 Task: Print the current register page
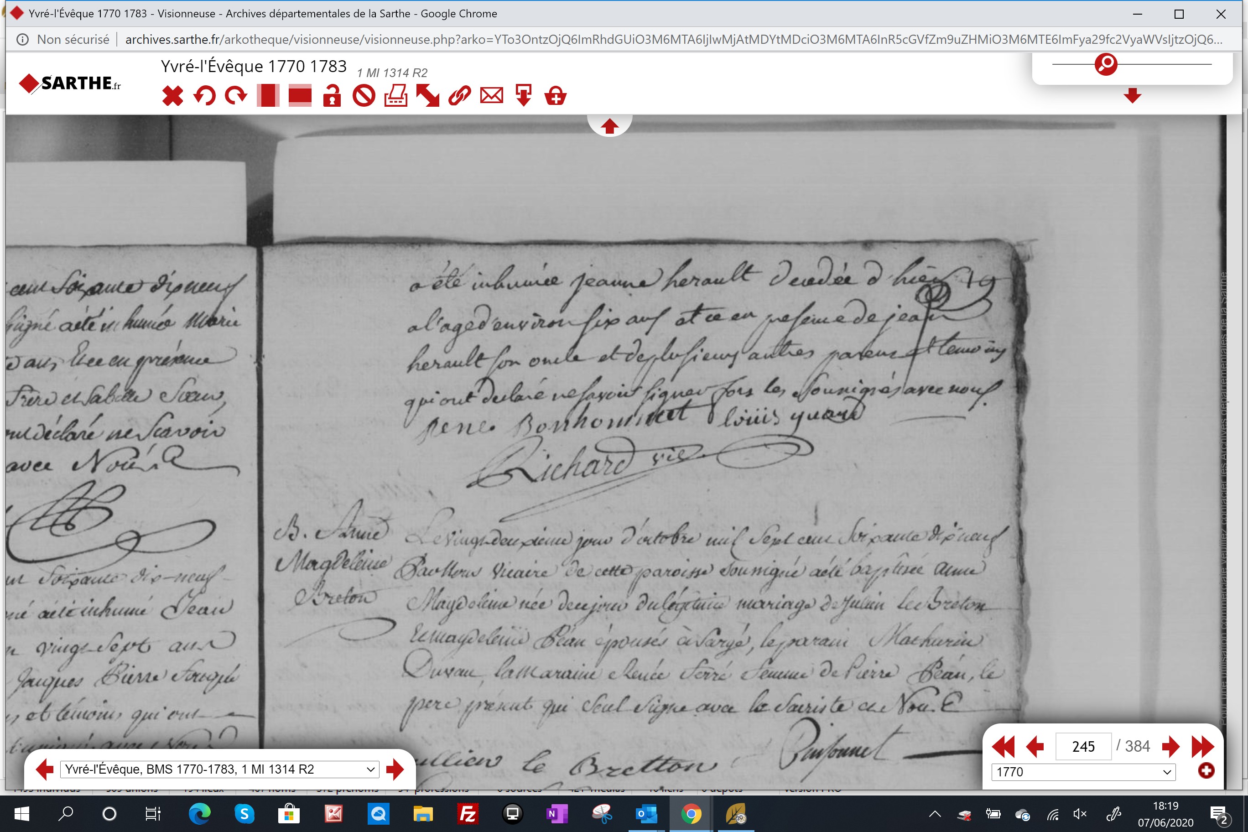[396, 96]
